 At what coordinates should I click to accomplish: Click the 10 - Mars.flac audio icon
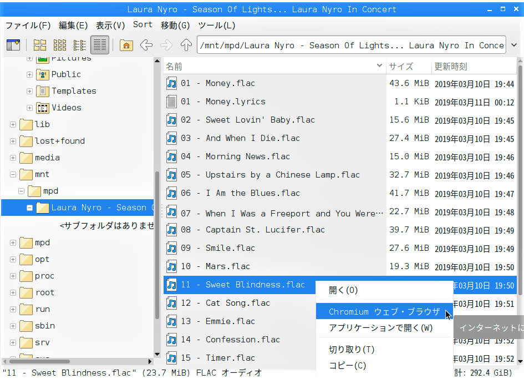coord(172,266)
